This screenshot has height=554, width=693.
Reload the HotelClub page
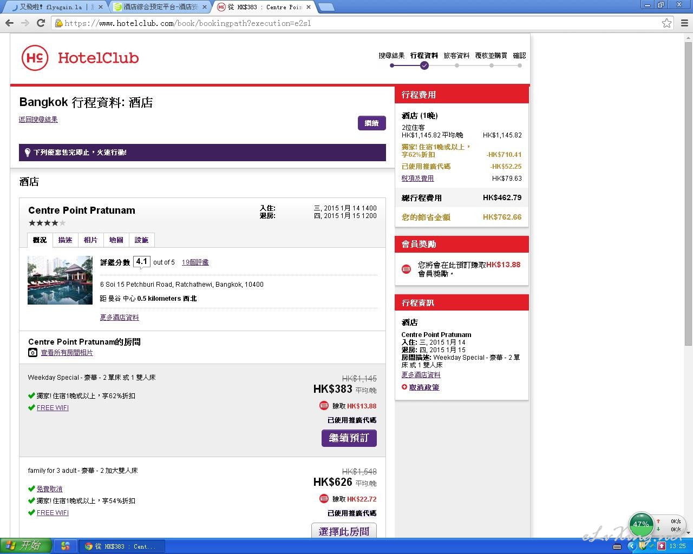41,23
